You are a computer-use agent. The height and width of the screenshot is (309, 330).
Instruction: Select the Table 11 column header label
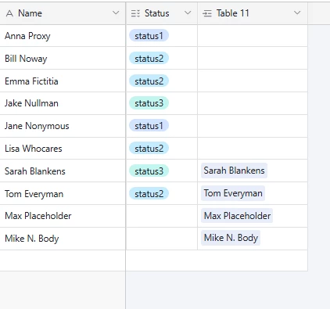click(x=233, y=13)
